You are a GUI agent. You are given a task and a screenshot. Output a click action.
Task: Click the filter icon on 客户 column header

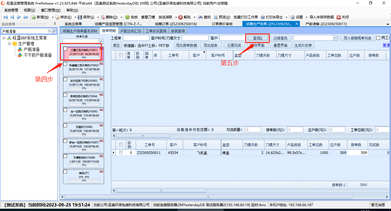coord(204,52)
